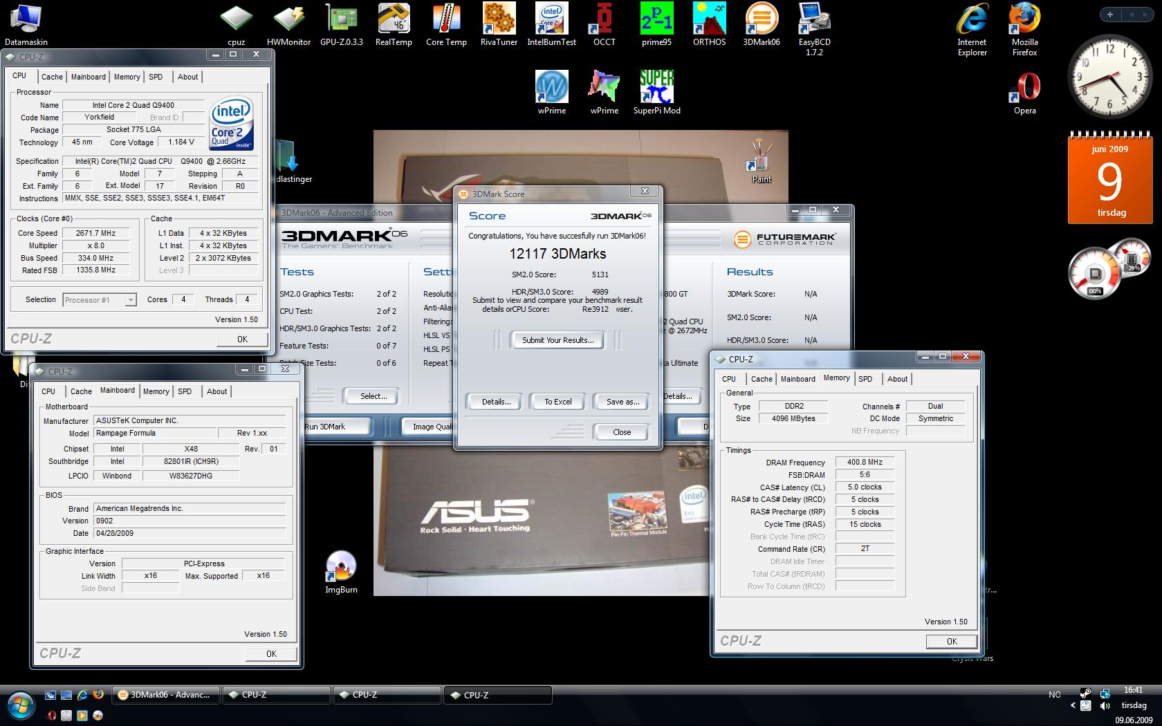Open the RealTemp desktop icon
The height and width of the screenshot is (726, 1162).
coord(394,25)
